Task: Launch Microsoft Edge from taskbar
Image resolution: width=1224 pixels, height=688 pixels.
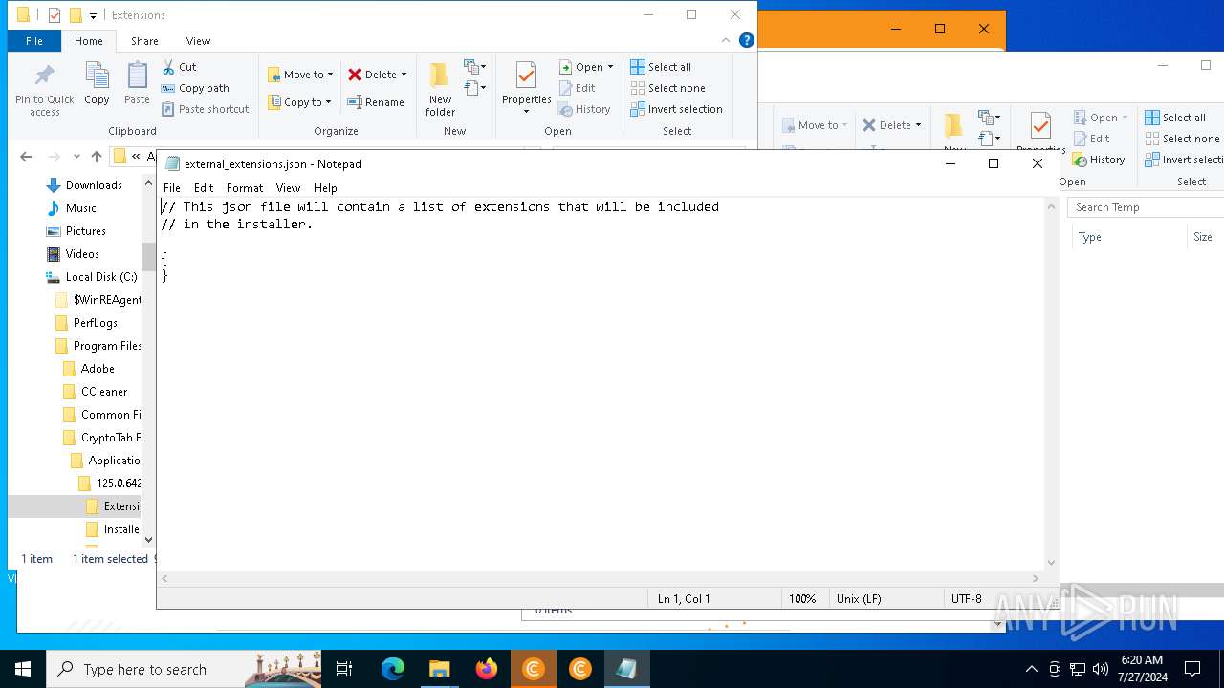Action: [x=393, y=669]
